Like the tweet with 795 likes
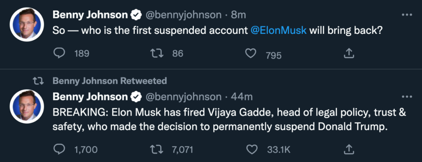This screenshot has width=422, height=162. pyautogui.click(x=250, y=54)
